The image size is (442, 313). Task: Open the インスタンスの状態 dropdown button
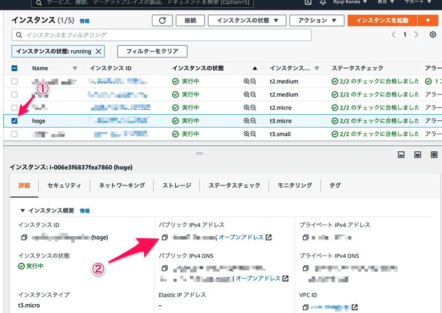(x=247, y=20)
